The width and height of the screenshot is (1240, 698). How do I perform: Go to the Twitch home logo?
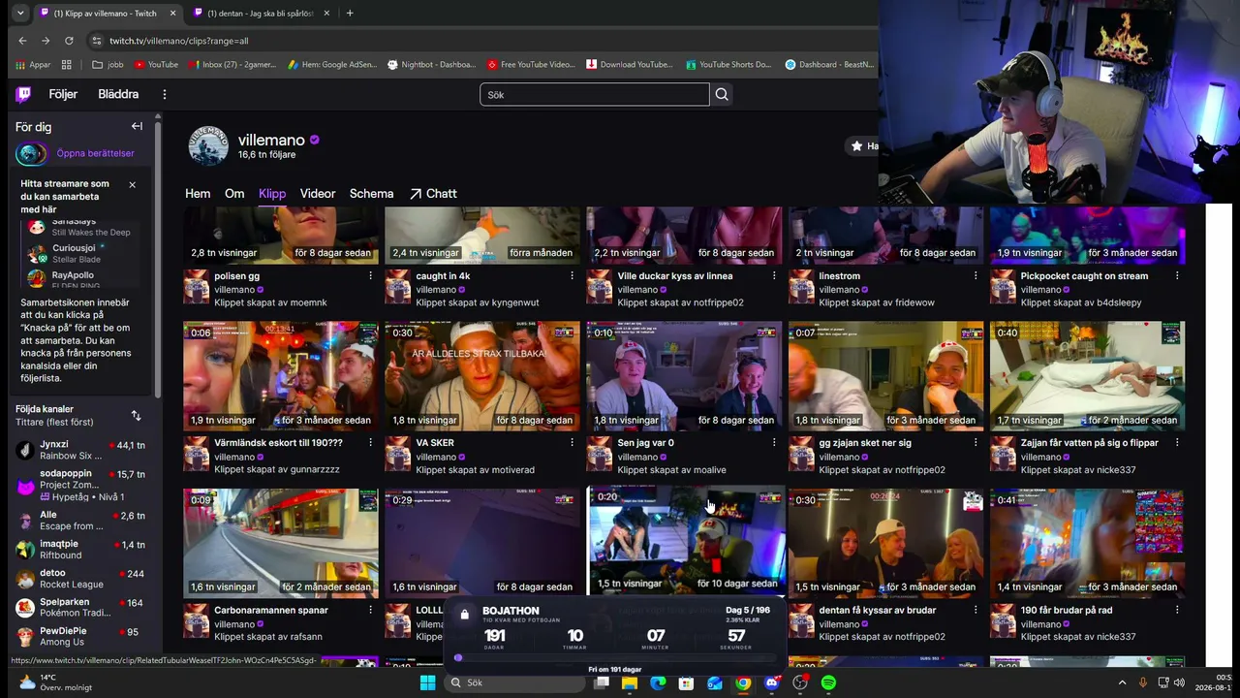[x=23, y=94]
